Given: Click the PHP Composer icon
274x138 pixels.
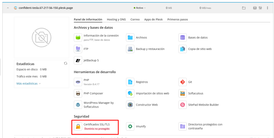Looking at the screenshot, I should [78, 93].
